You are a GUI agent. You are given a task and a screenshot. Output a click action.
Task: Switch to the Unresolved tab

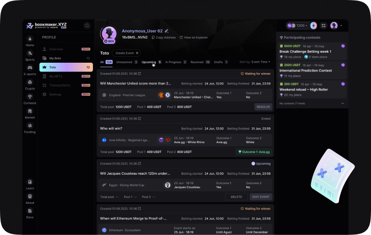(127, 62)
